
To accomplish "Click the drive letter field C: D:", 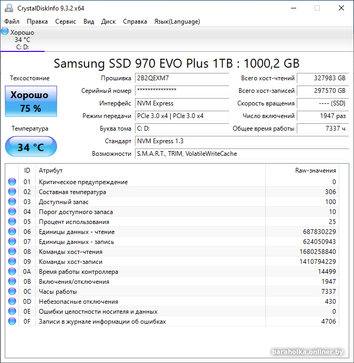I will [182, 129].
